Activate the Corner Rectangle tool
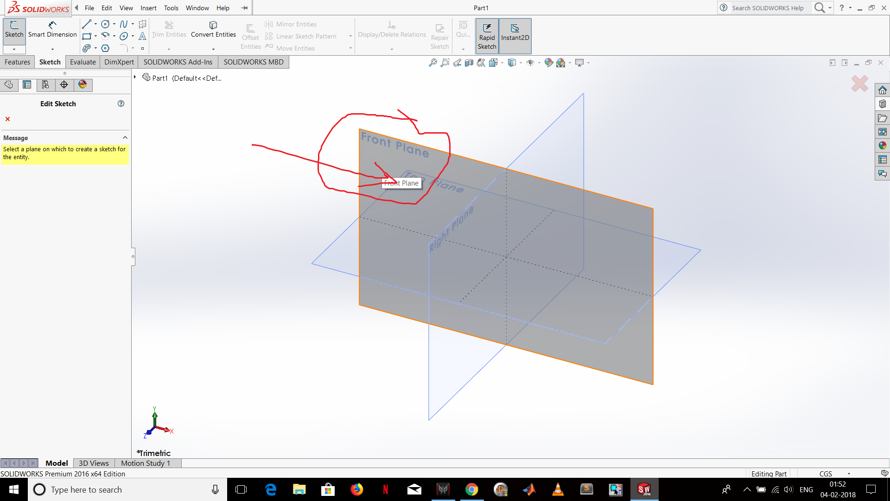 (86, 36)
